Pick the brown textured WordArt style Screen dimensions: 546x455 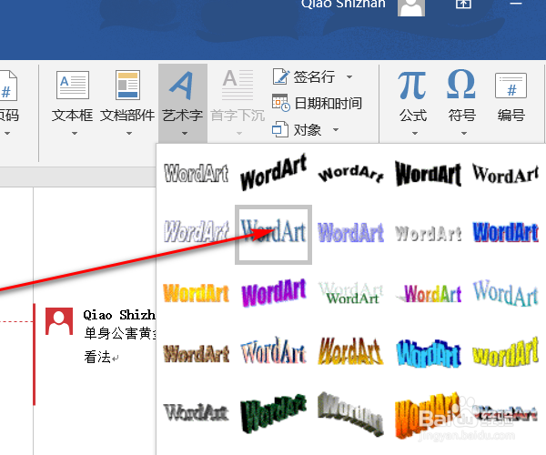tap(197, 353)
